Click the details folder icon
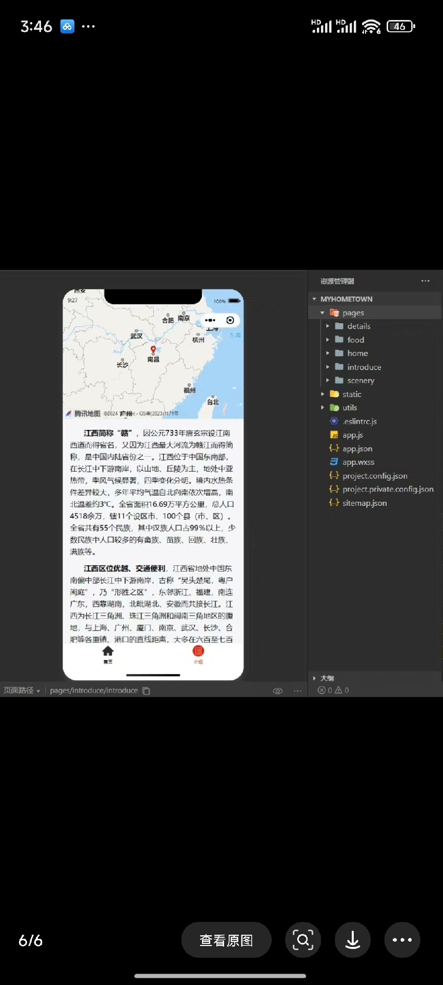Viewport: 443px width, 985px height. 339,326
